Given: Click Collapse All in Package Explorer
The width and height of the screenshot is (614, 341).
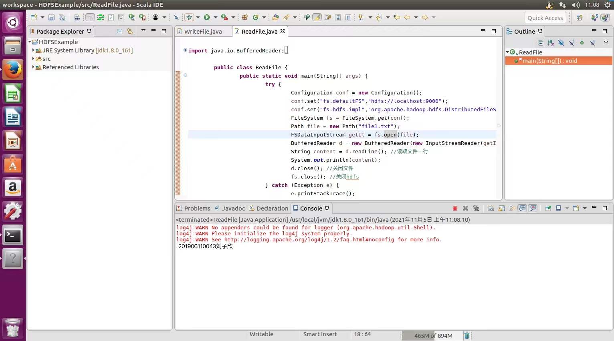Looking at the screenshot, I should point(119,31).
